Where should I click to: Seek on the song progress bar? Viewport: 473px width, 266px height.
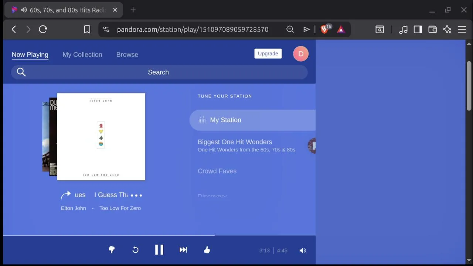(x=159, y=235)
